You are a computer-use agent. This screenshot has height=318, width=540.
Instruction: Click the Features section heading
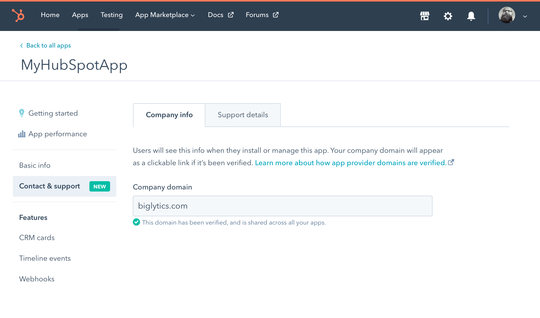click(x=33, y=217)
